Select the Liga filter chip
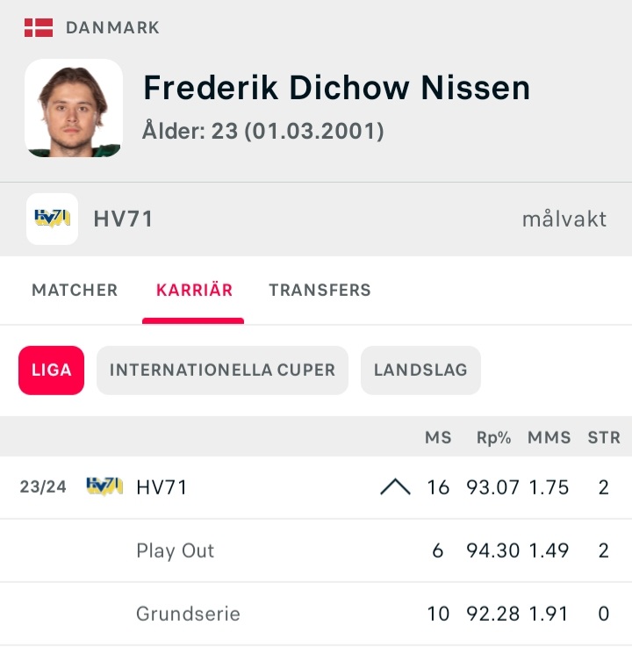The image size is (632, 648). [51, 370]
